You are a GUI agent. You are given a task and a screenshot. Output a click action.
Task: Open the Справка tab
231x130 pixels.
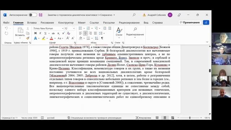[x=157, y=22]
